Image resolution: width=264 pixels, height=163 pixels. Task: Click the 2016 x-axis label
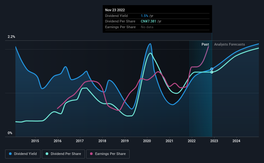(x=58, y=141)
